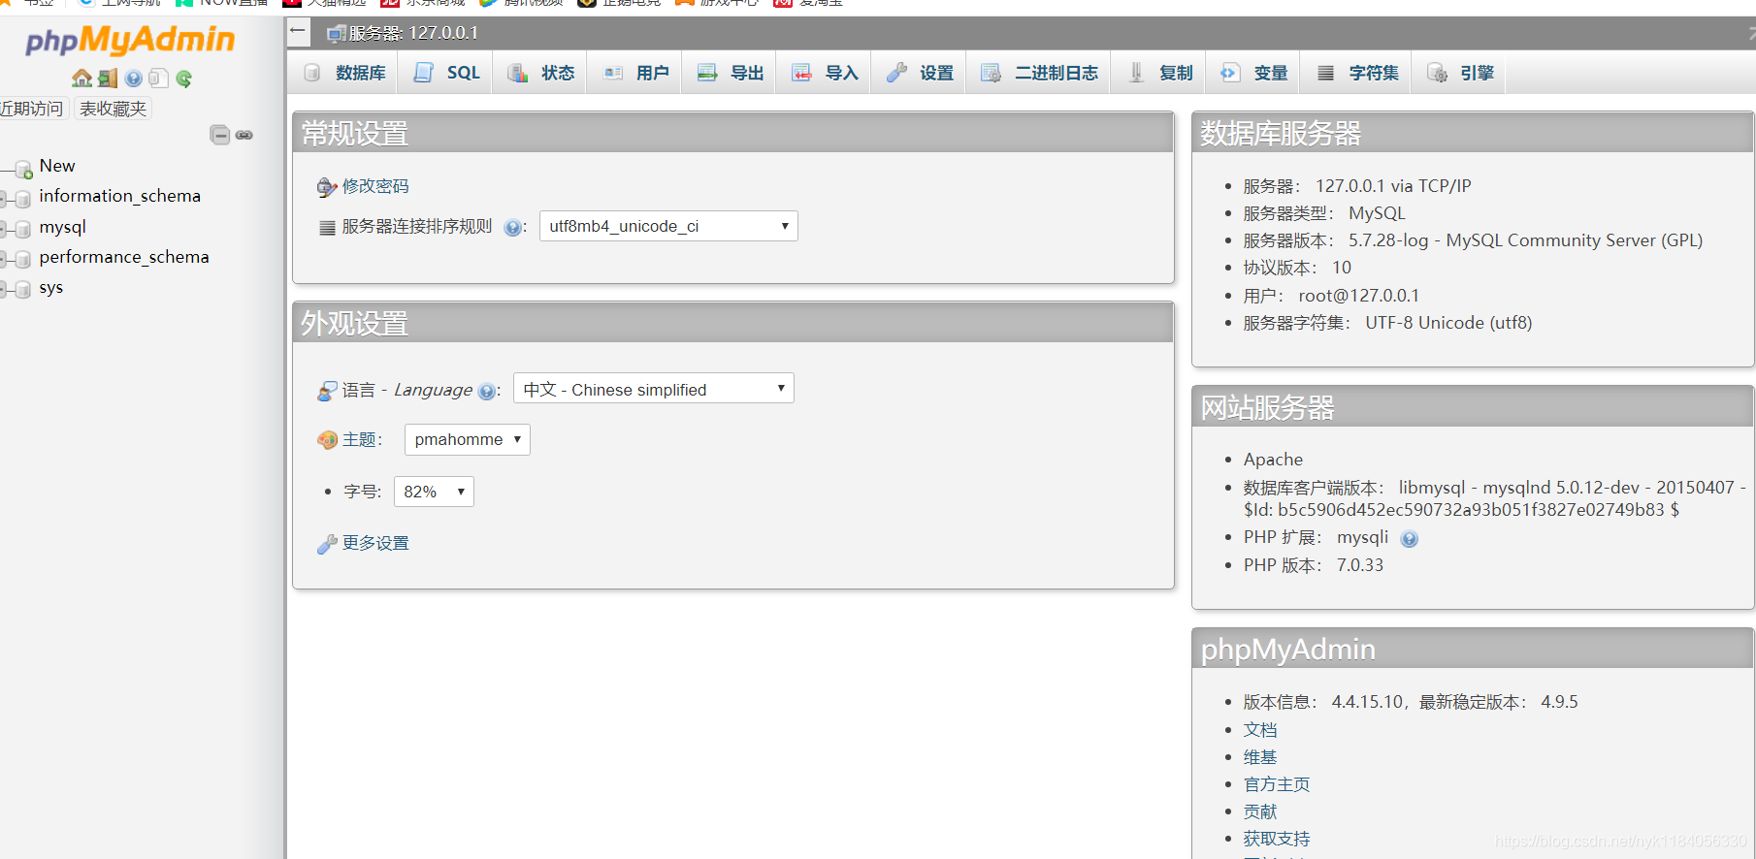The height and width of the screenshot is (859, 1756).
Task: Click the 状态 tab chart icon
Action: click(x=518, y=73)
